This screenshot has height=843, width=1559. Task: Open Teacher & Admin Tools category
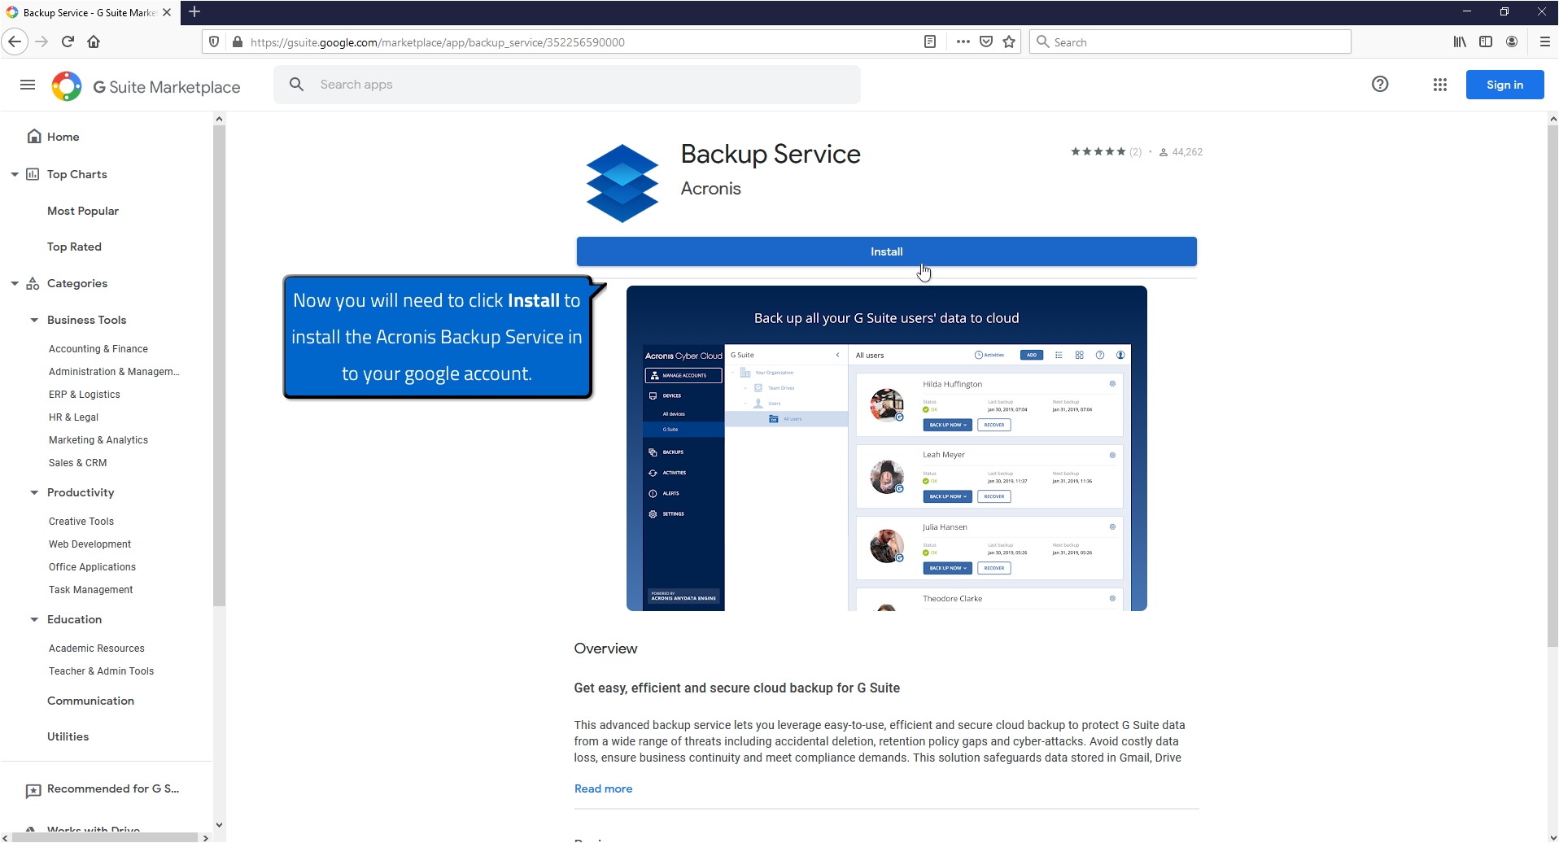tap(101, 671)
